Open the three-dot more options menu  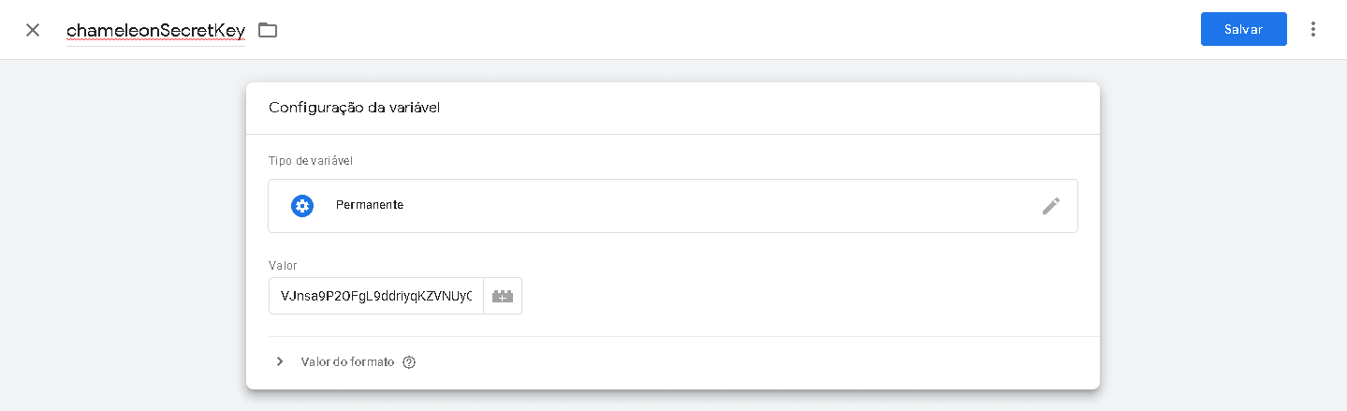1312,29
